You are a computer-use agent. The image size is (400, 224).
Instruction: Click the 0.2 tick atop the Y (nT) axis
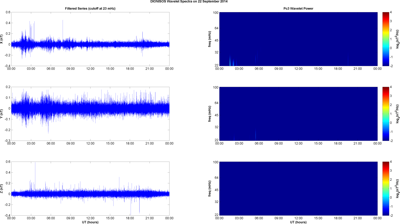point(8,87)
